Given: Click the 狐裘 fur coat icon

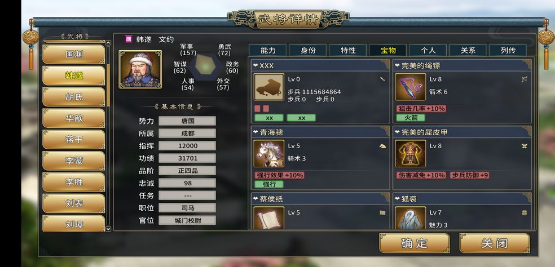Looking at the screenshot, I should [410, 217].
